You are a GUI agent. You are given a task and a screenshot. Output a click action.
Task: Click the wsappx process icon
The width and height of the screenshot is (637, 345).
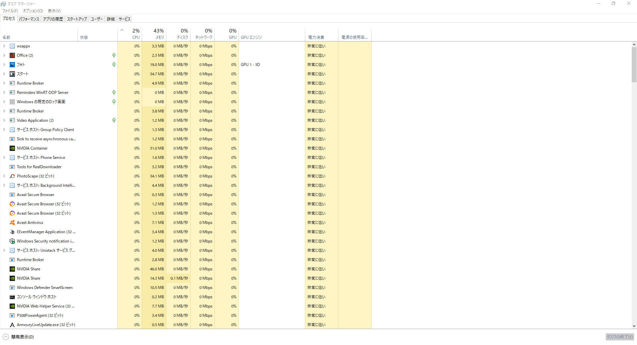click(x=12, y=46)
